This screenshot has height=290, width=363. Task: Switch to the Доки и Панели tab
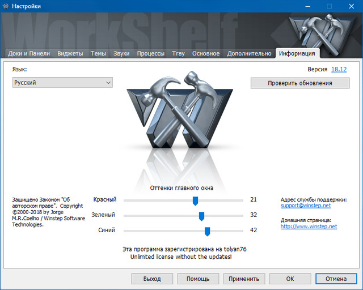point(29,54)
